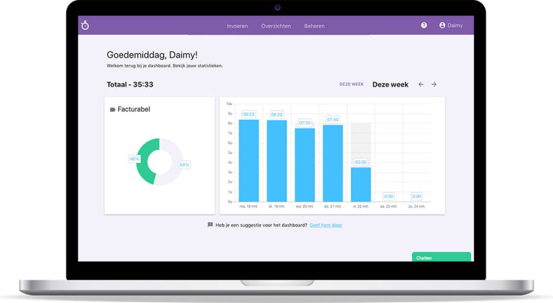Click the small DEZE WEEK button
The height and width of the screenshot is (303, 553).
[351, 84]
